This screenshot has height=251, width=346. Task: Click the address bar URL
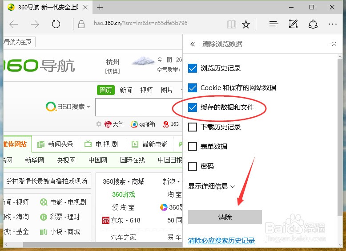[x=141, y=23]
